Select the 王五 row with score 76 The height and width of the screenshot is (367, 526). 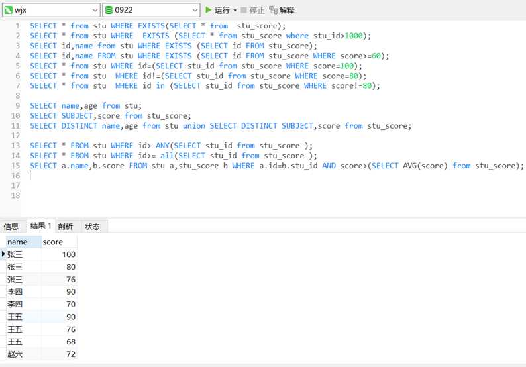point(42,329)
